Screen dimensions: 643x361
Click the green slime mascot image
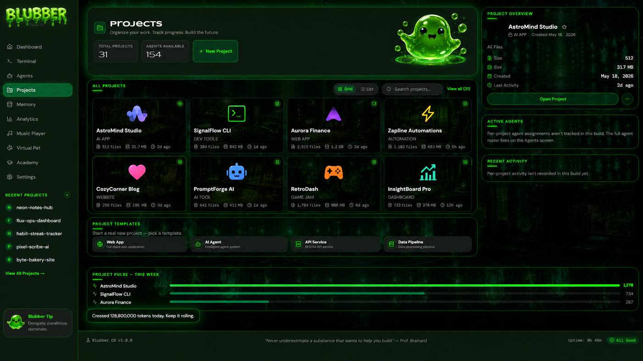coord(430,39)
